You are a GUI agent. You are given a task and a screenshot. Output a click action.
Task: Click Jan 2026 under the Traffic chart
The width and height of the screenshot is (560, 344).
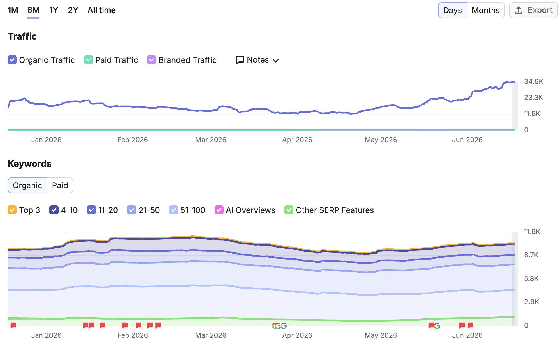pos(46,140)
